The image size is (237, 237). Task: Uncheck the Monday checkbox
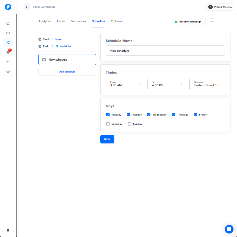click(108, 115)
